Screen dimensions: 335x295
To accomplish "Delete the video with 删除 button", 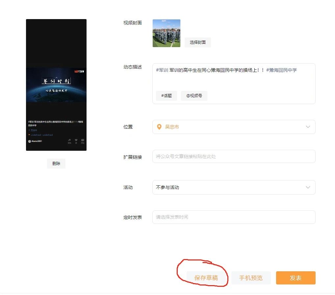I will pyautogui.click(x=56, y=164).
